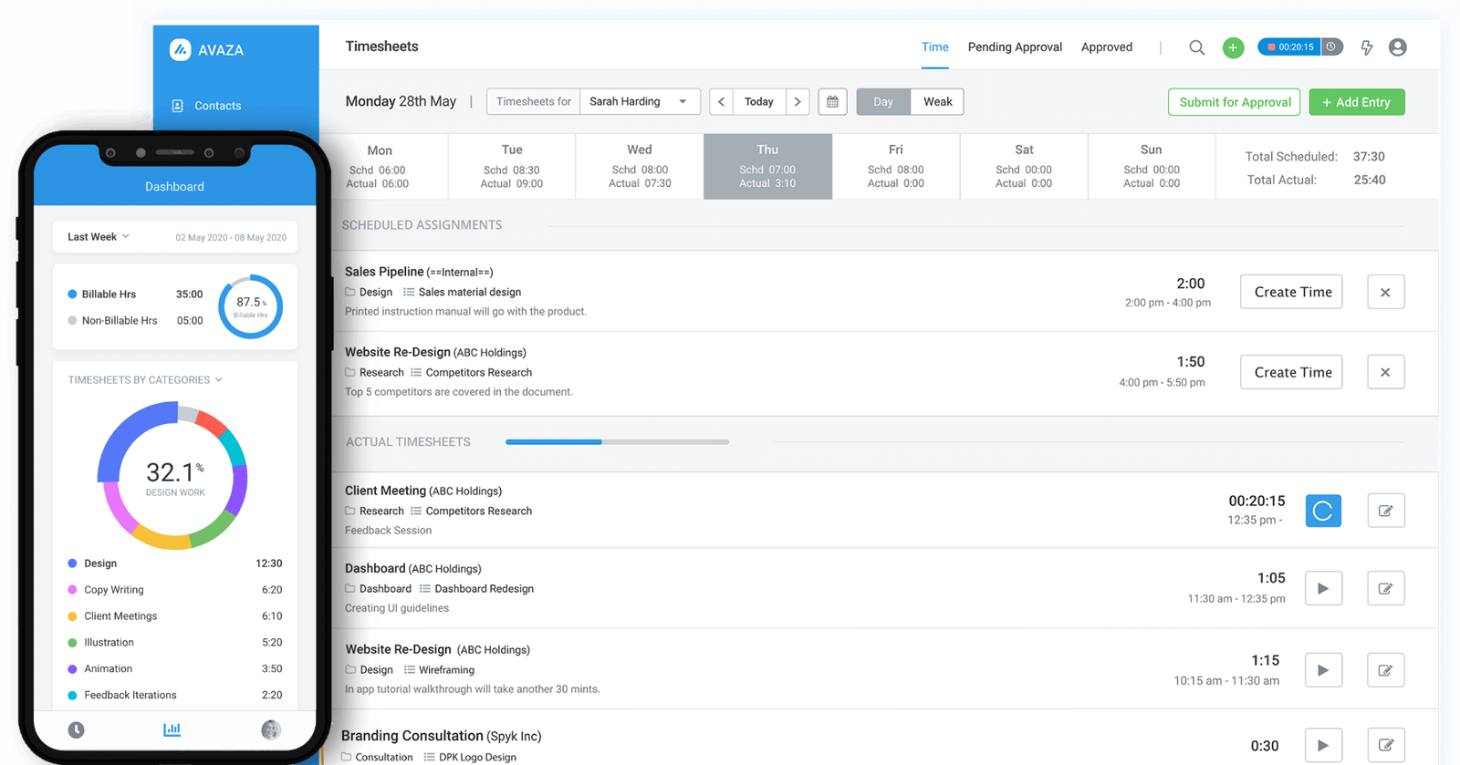Expand Timesheets by Categories dropdown
Viewport: 1460px width, 765px height.
tap(144, 380)
